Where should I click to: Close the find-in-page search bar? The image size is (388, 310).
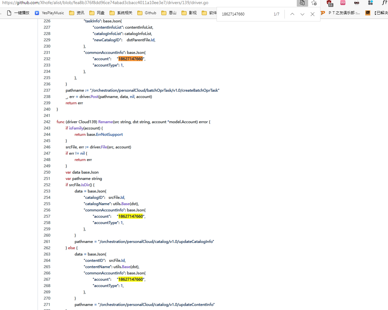[x=312, y=14]
